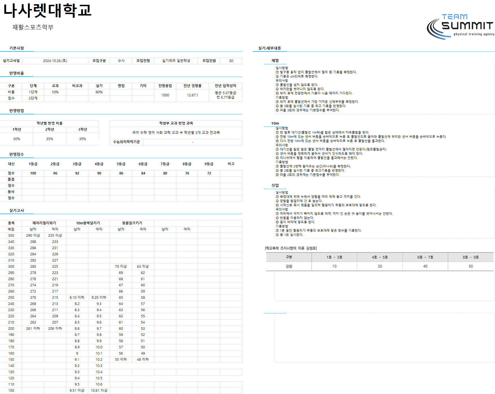This screenshot has width=495, height=394.
Task: Click the 6호 ~ 7호 column header
Action: 425,257
